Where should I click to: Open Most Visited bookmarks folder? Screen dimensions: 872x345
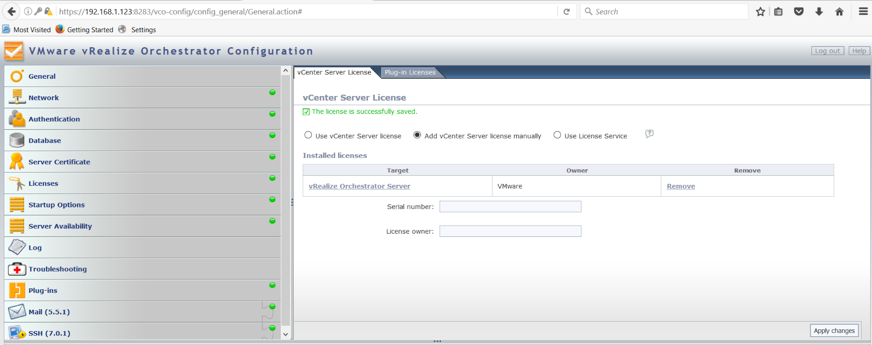click(x=26, y=30)
